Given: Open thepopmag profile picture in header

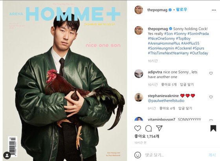Looking at the screenshot, I should click(x=139, y=10).
